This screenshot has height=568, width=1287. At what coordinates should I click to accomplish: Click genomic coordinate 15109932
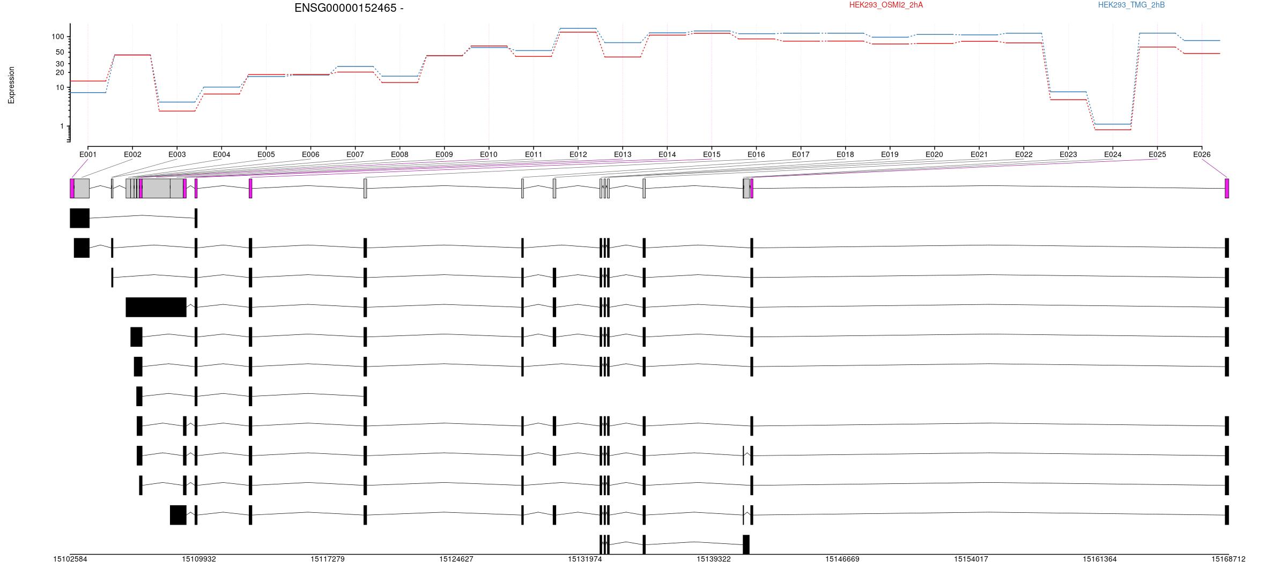point(199,559)
